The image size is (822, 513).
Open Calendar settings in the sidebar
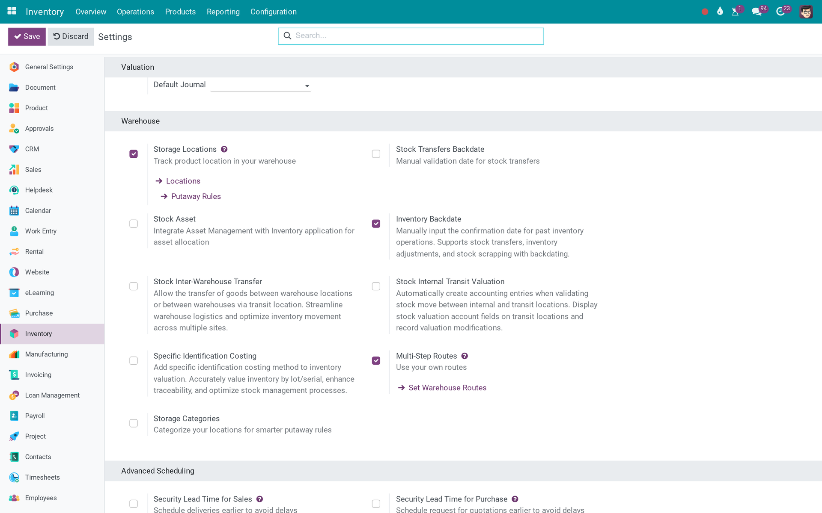click(52, 211)
